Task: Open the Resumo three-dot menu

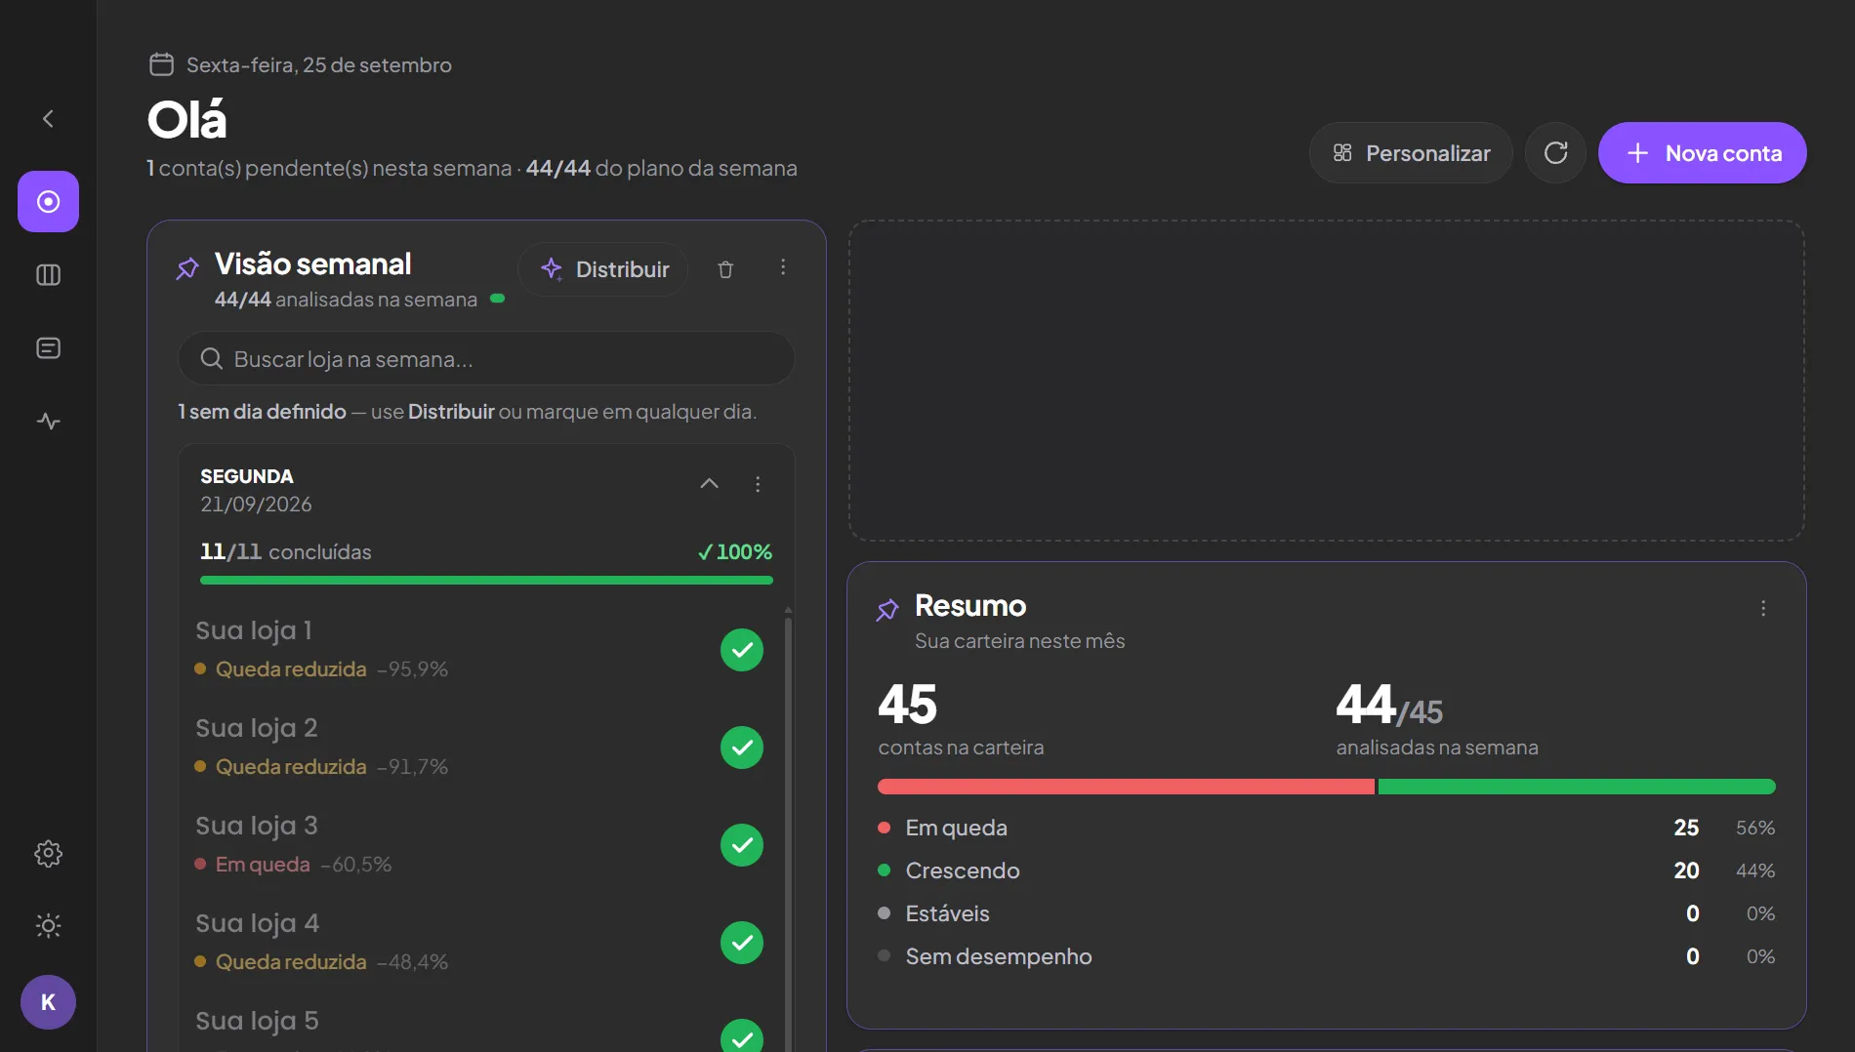Action: (1763, 609)
